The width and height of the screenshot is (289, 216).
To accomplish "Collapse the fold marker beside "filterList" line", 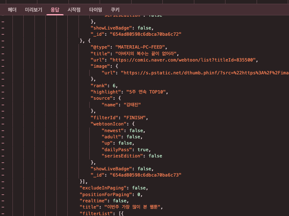I will pyautogui.click(x=3, y=213).
